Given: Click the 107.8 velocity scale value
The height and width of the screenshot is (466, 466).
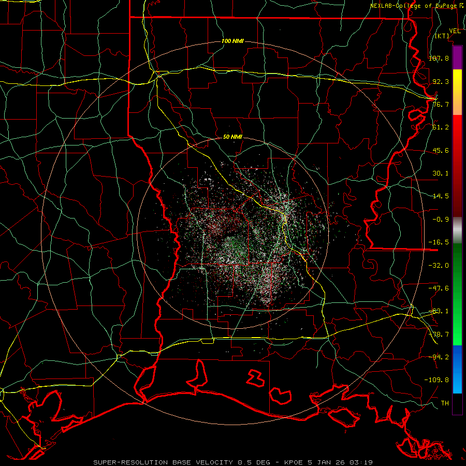Looking at the screenshot, I should pyautogui.click(x=439, y=58).
